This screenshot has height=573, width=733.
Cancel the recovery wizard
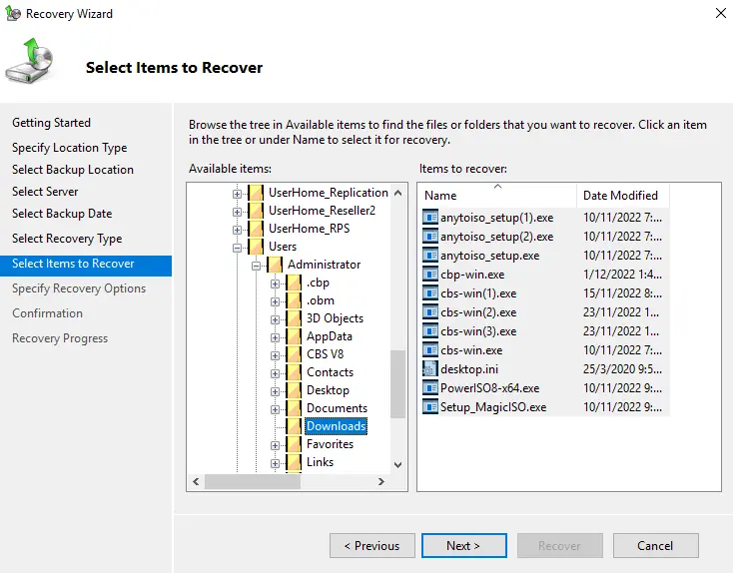(x=655, y=546)
